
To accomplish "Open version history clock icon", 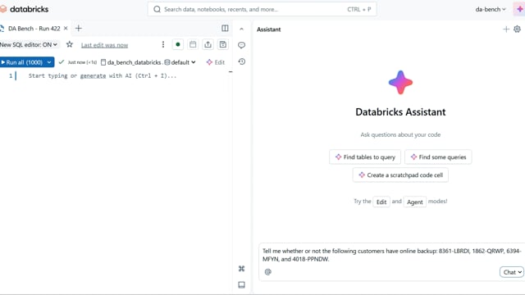I will pos(241,61).
